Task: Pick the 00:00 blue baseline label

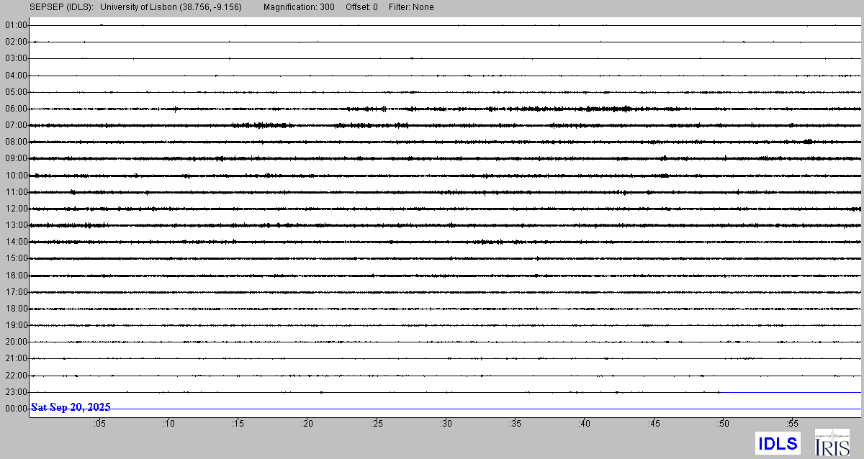Action: 16,409
